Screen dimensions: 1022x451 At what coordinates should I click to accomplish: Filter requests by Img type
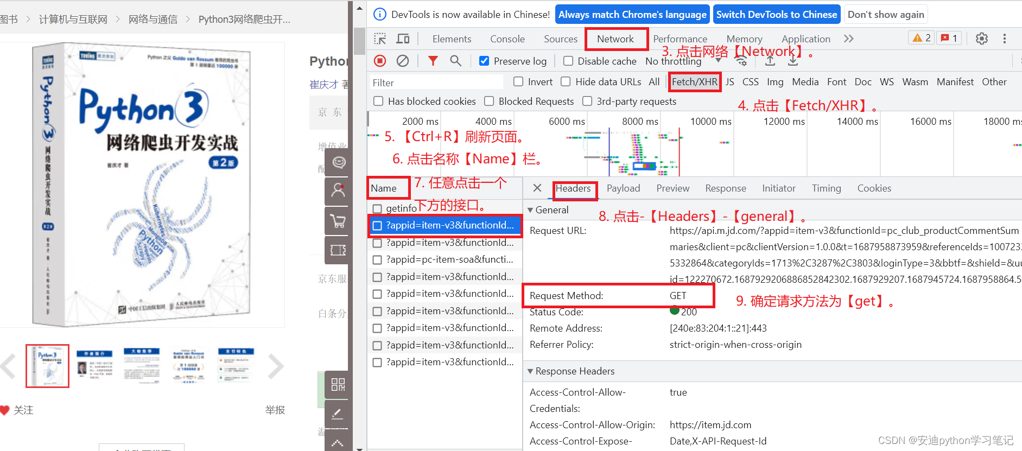[775, 81]
